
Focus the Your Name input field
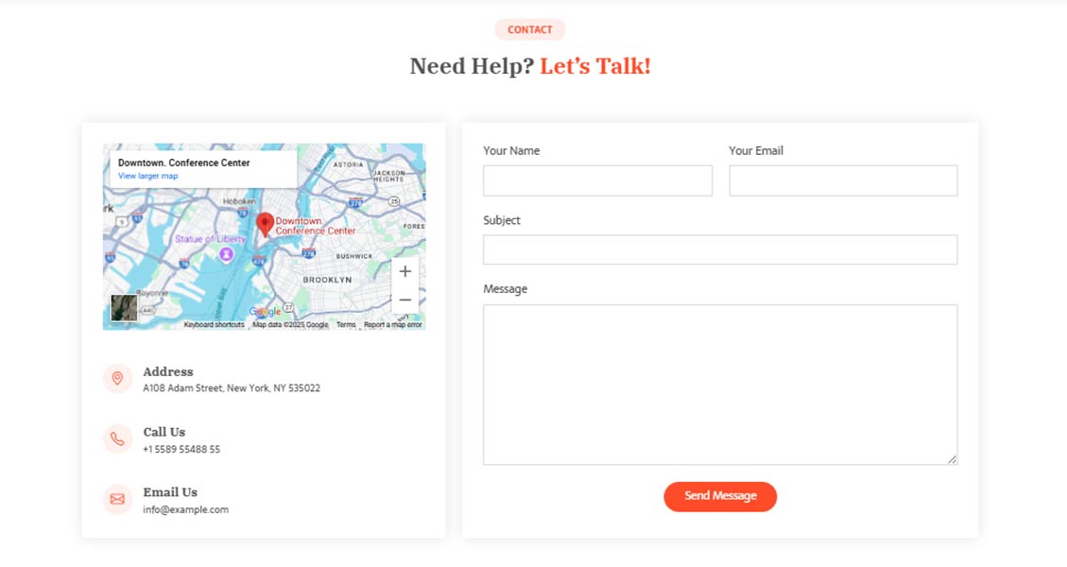(597, 180)
